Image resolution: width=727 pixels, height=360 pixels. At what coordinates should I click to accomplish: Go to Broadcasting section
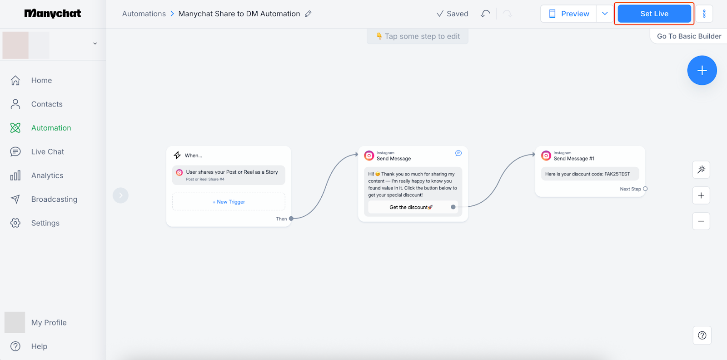(x=54, y=199)
